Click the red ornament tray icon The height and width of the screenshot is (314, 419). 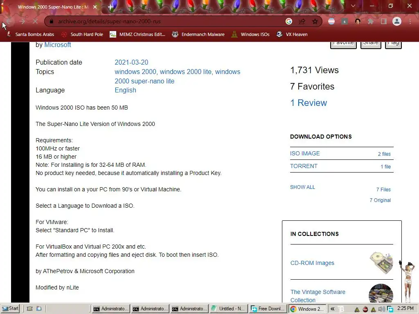tap(365, 310)
